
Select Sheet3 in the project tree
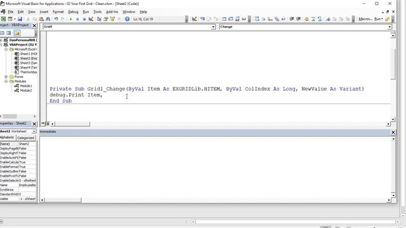pyautogui.click(x=25, y=63)
